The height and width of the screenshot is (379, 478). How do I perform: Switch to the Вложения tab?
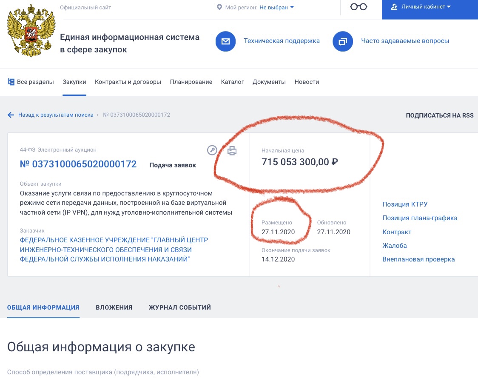click(x=114, y=307)
